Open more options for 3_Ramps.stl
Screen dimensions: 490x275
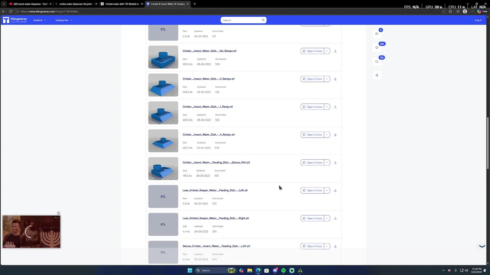click(327, 79)
